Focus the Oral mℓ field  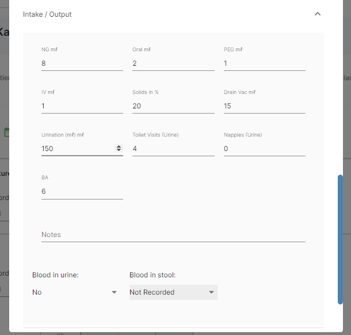(173, 63)
